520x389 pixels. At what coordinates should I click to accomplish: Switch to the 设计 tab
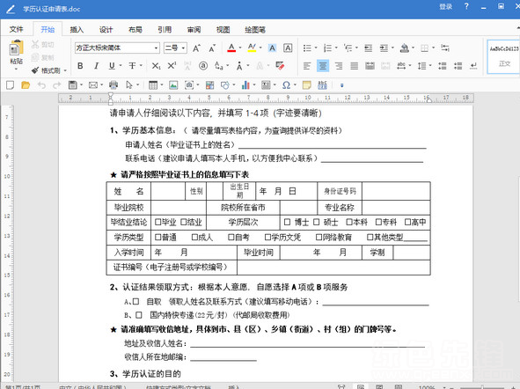(x=106, y=30)
